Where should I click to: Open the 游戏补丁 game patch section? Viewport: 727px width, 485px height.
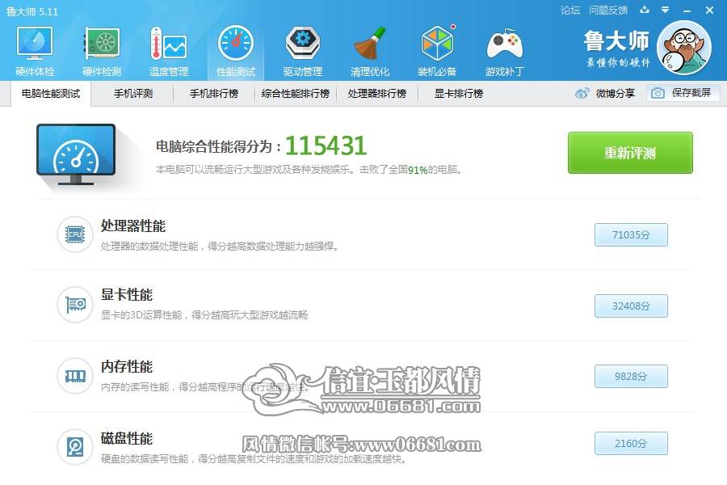tap(505, 51)
